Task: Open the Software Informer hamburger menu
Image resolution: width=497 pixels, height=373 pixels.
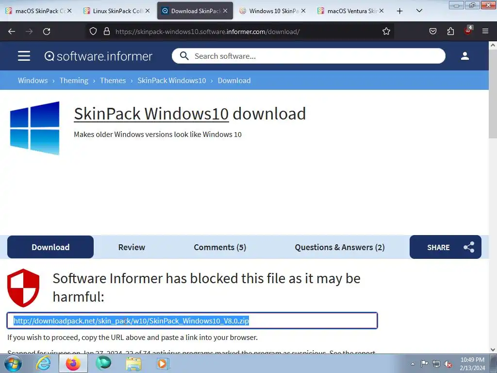Action: point(24,56)
